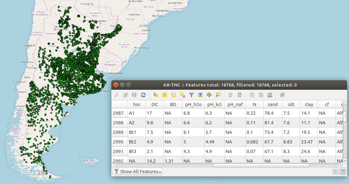Click the Reload table icon
The image size is (349, 184).
(143, 95)
